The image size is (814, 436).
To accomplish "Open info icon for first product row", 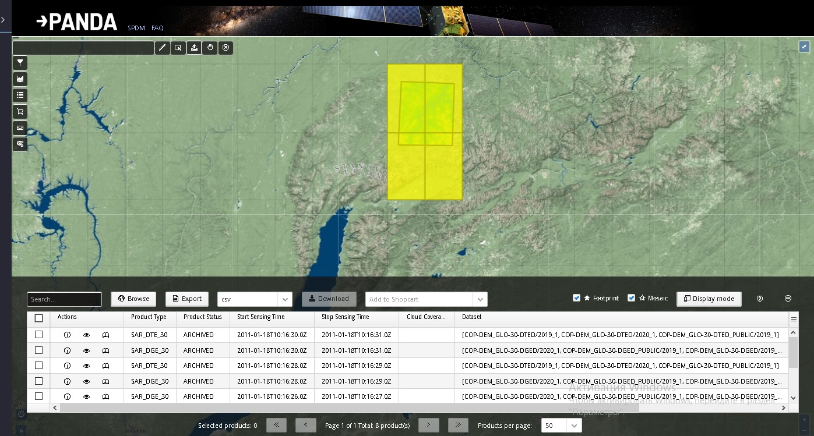I will click(x=67, y=335).
